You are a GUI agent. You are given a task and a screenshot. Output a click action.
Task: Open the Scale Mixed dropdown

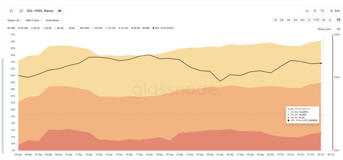(54, 20)
